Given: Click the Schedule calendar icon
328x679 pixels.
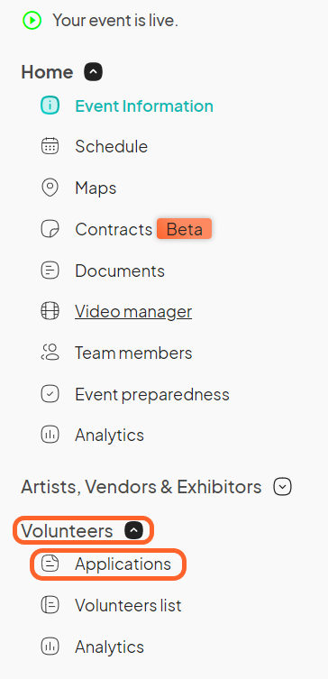Looking at the screenshot, I should (50, 146).
